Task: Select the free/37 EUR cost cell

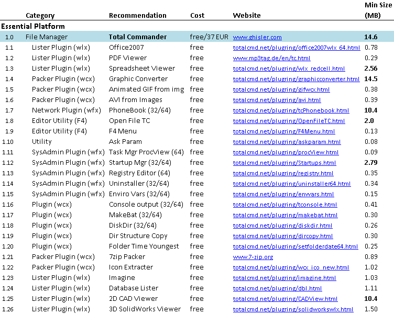Action: point(209,37)
